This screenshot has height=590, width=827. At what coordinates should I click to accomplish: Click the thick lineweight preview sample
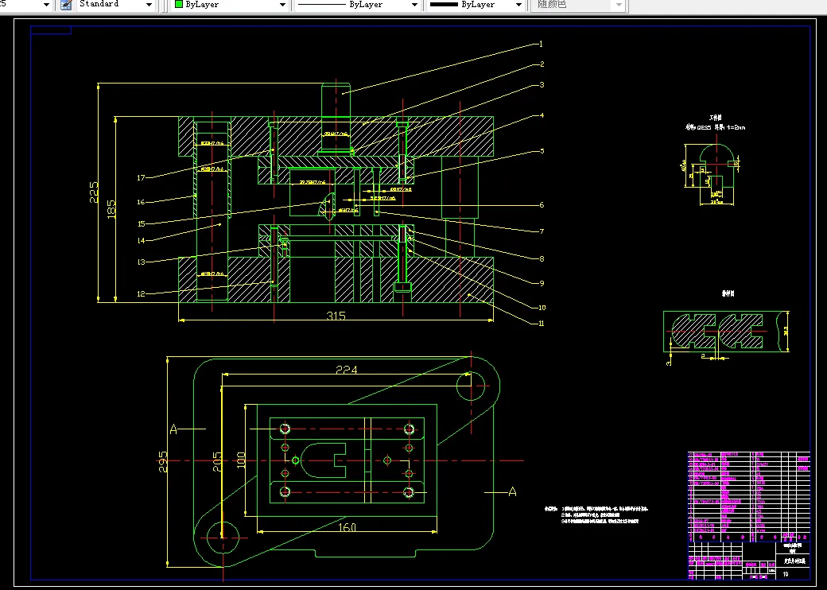444,4
